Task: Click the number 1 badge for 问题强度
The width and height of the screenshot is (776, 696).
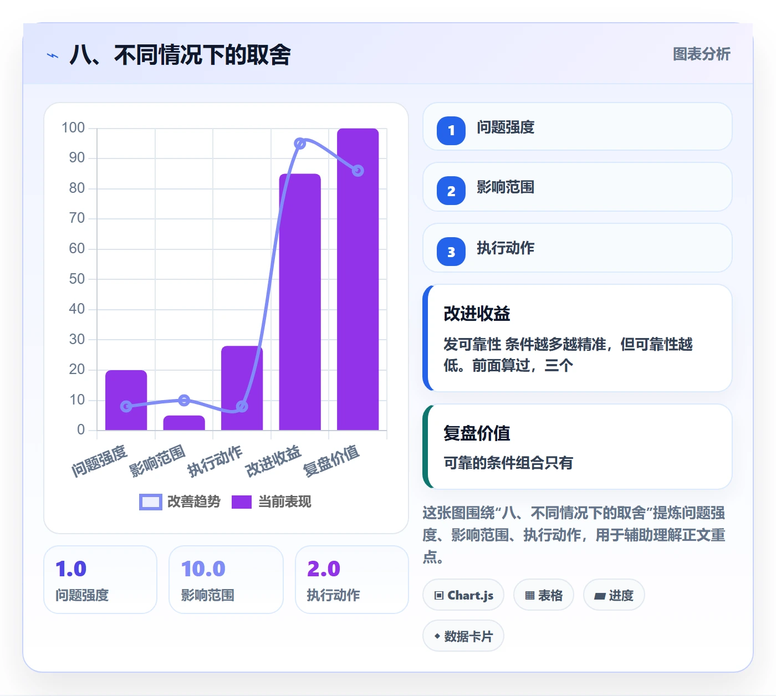Action: pyautogui.click(x=451, y=131)
